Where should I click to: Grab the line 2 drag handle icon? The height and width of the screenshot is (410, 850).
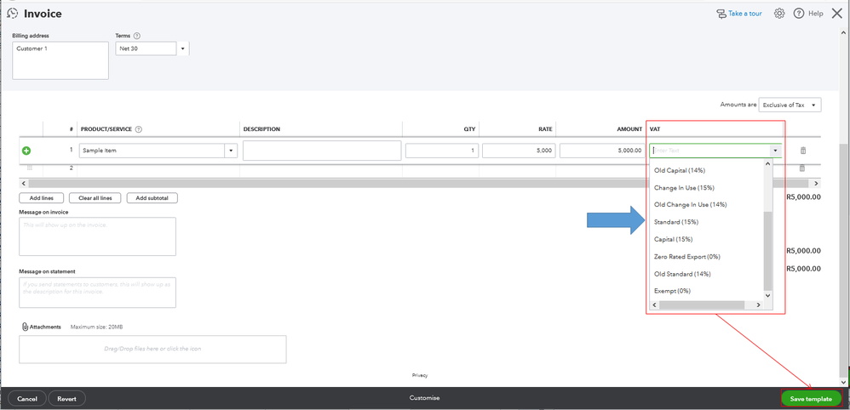tap(30, 168)
